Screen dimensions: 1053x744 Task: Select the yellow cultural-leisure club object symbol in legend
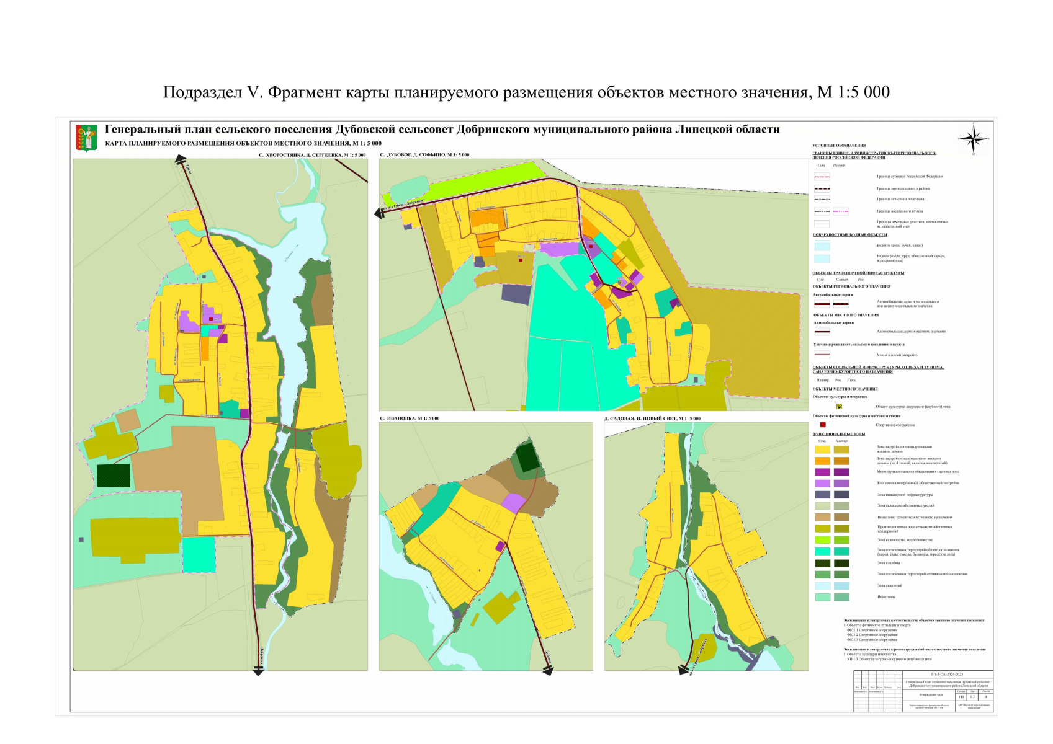[839, 407]
